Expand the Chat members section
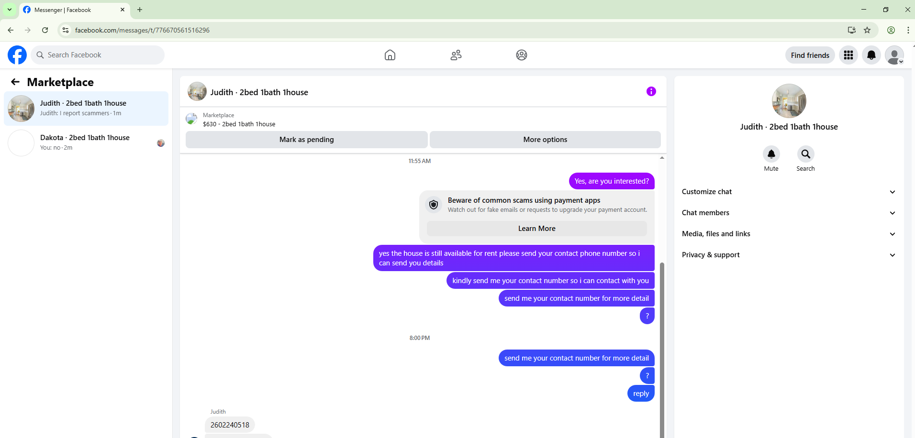 (789, 213)
